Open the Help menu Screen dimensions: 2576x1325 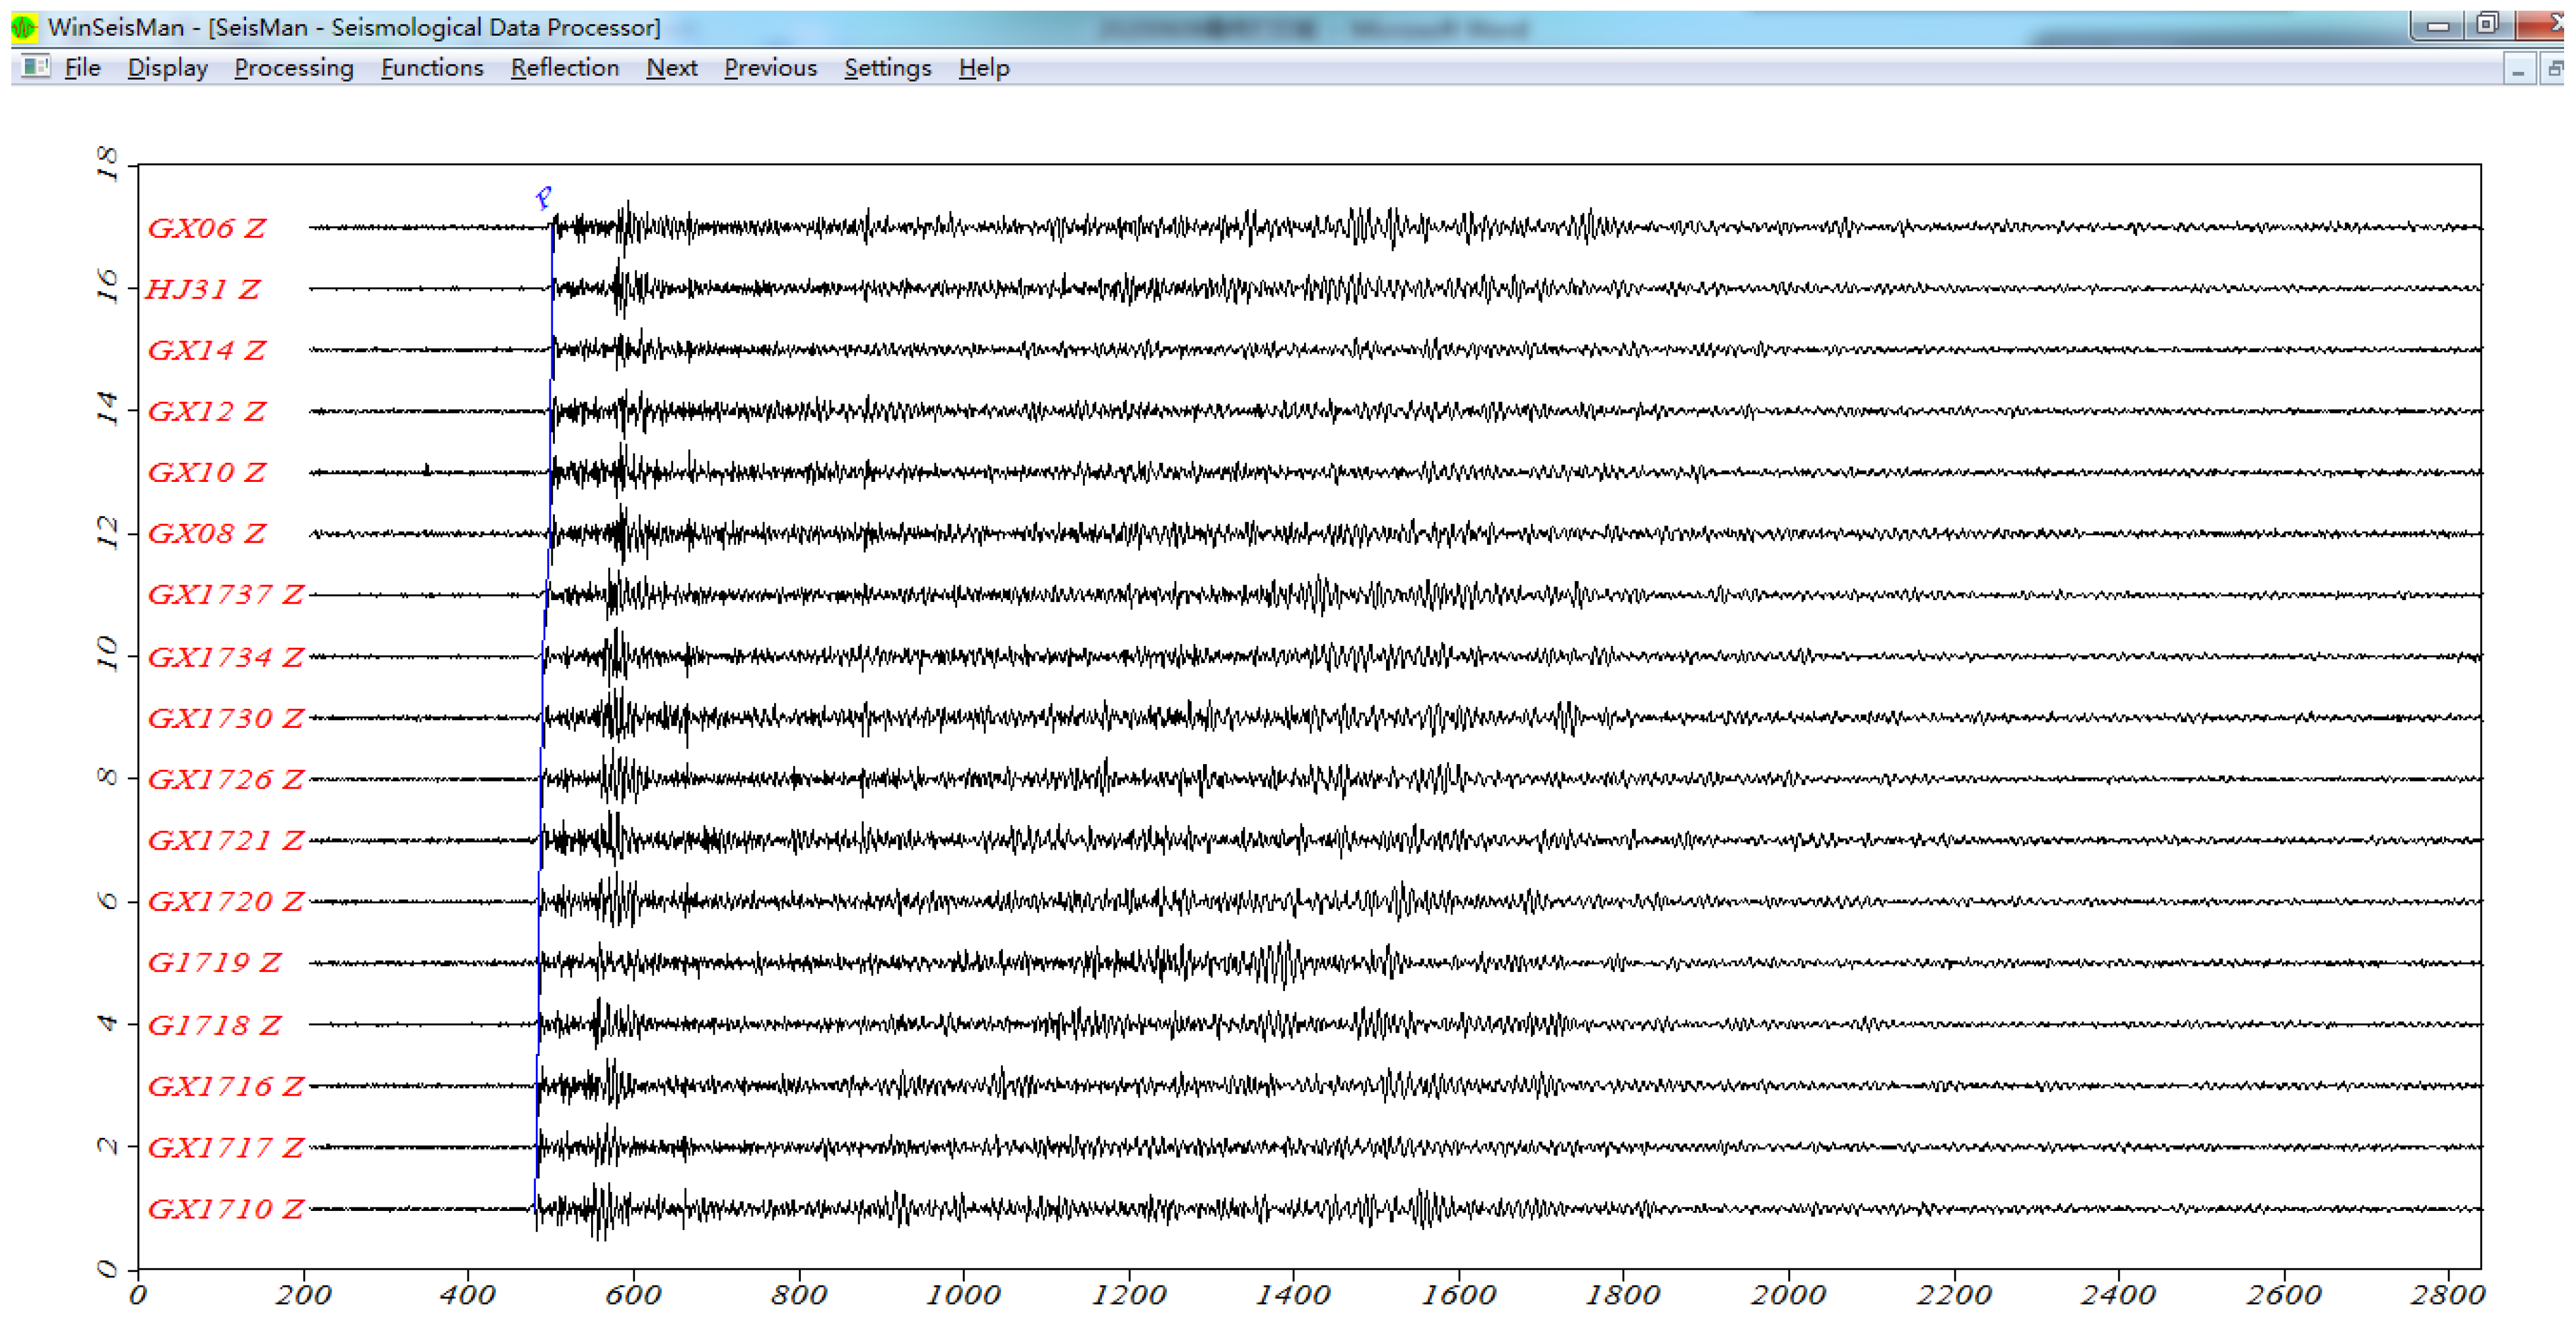coord(983,68)
